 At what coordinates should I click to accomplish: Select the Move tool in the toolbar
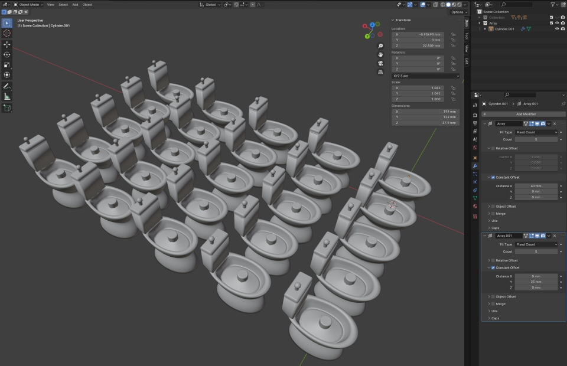[7, 44]
